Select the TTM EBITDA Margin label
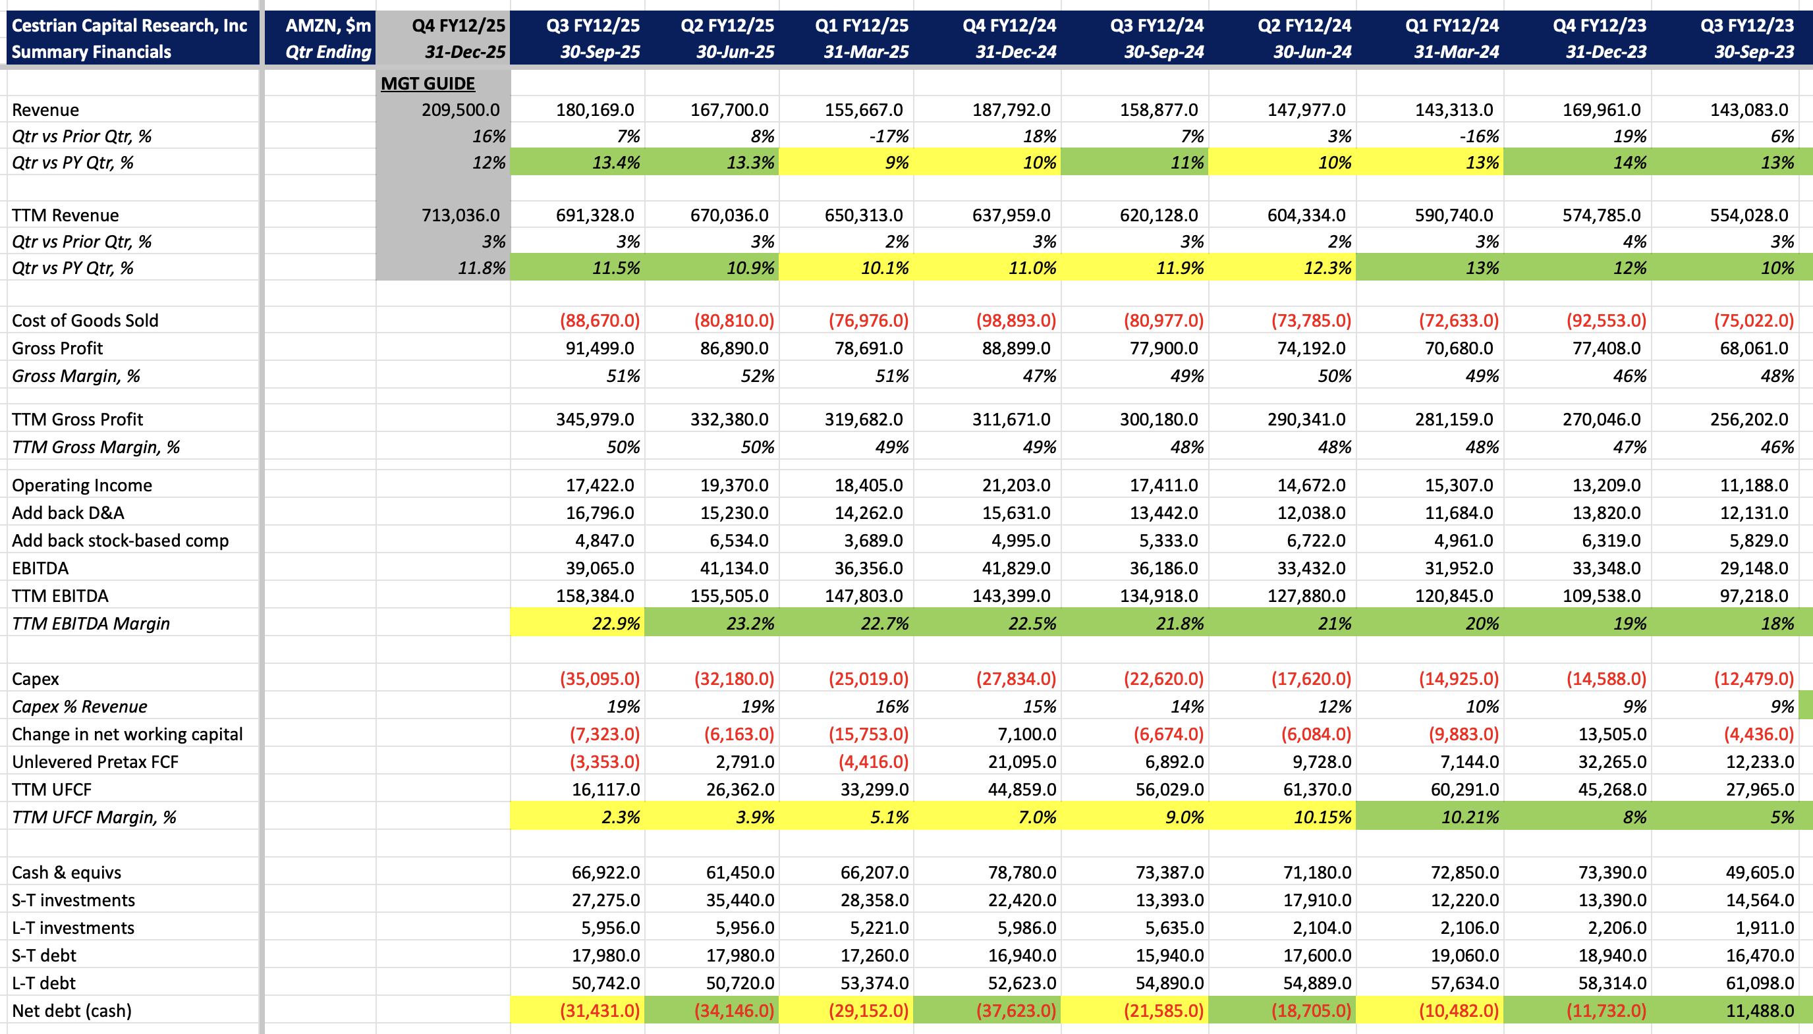The width and height of the screenshot is (1813, 1034). [x=89, y=624]
